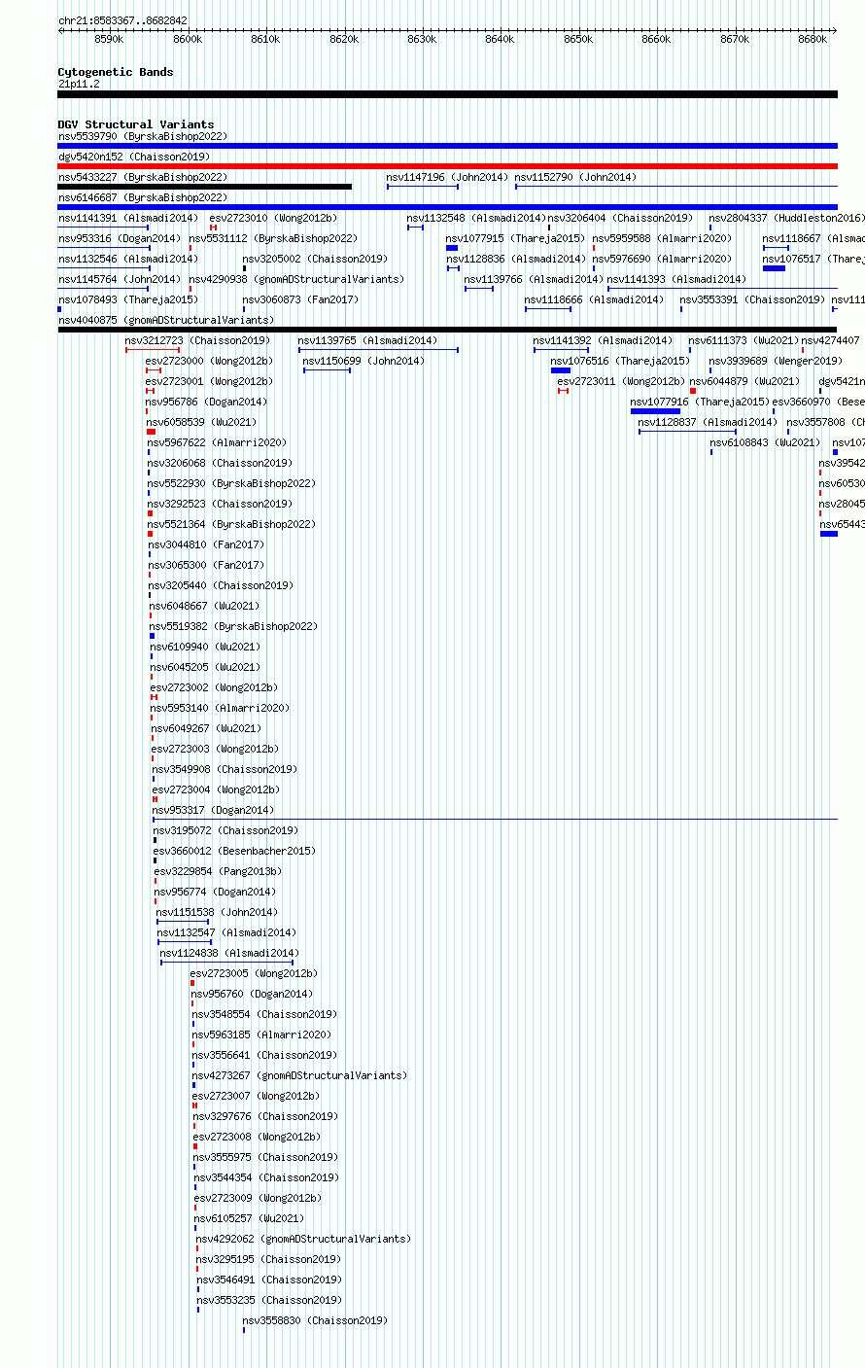Viewport: 865px width, 1368px height.
Task: Select the Cytogenetic Bands track title
Action: (x=116, y=72)
